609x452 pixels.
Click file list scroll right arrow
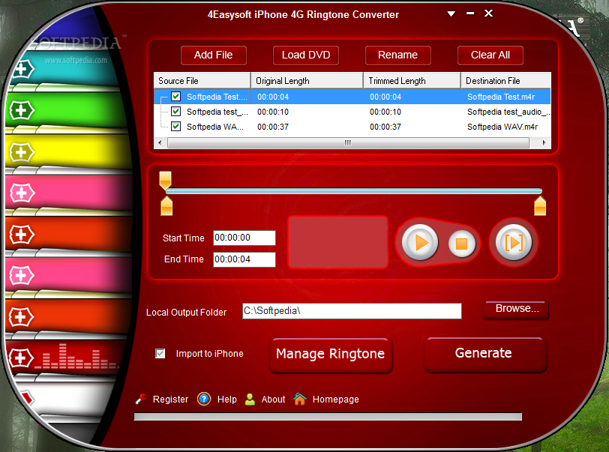coord(544,142)
